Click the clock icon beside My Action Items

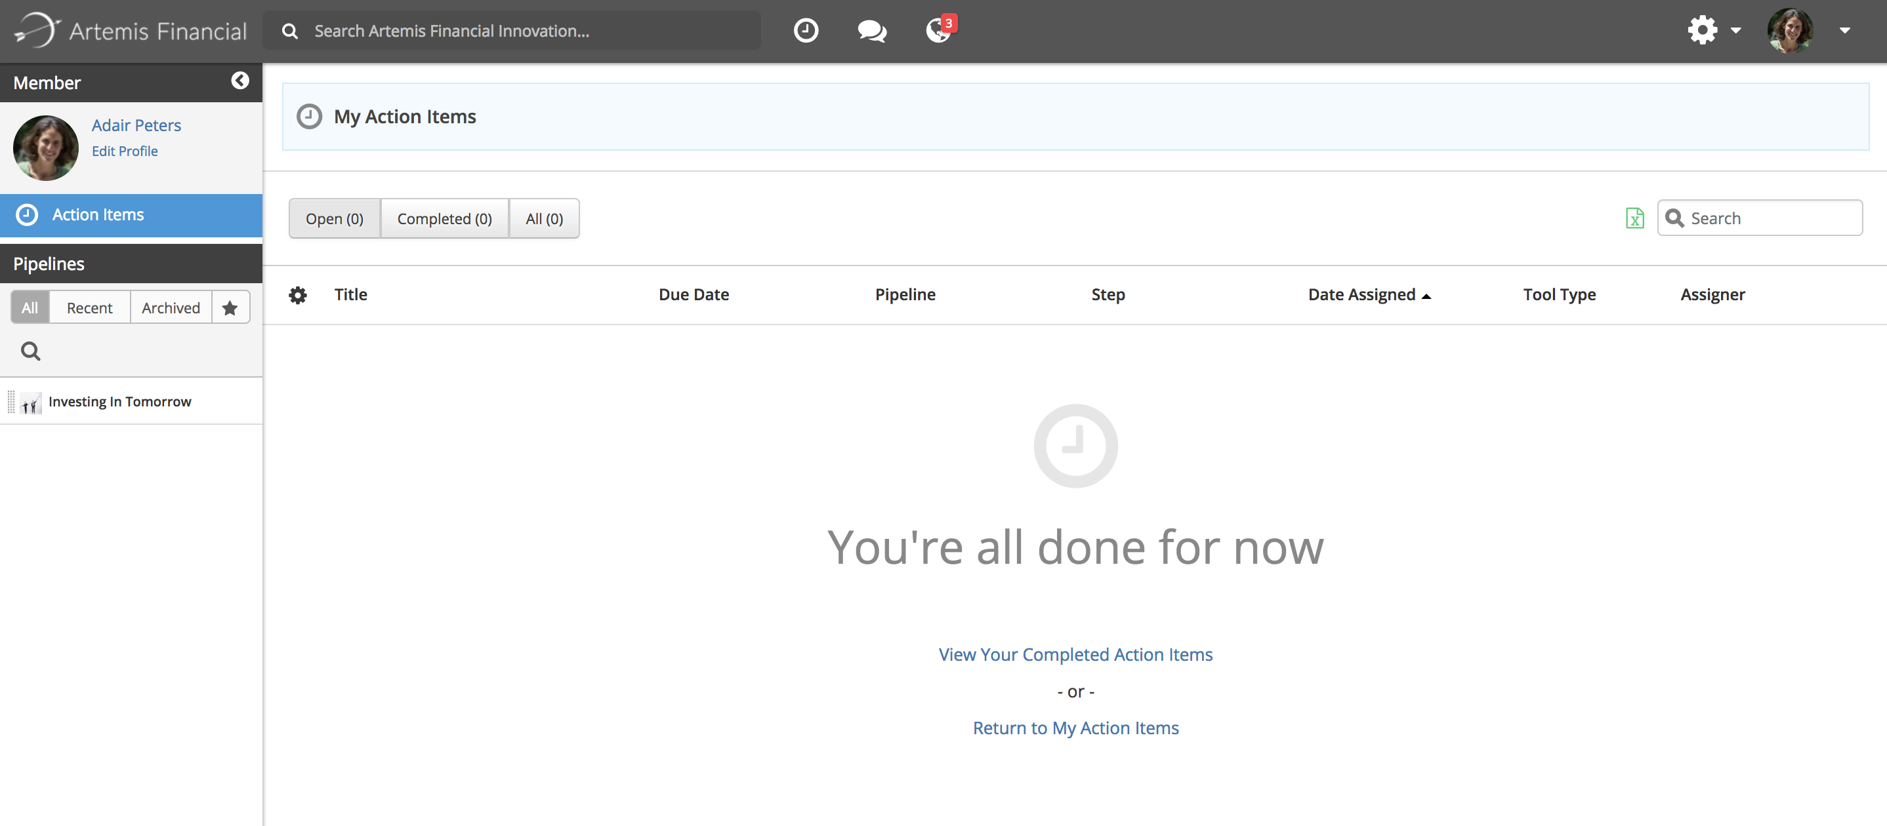(309, 116)
